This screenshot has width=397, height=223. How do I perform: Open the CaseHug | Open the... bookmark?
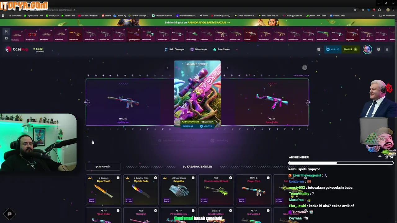coord(293,15)
